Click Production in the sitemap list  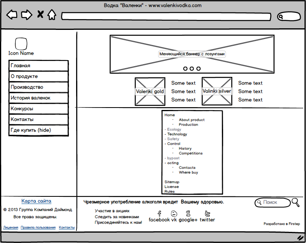(x=188, y=125)
